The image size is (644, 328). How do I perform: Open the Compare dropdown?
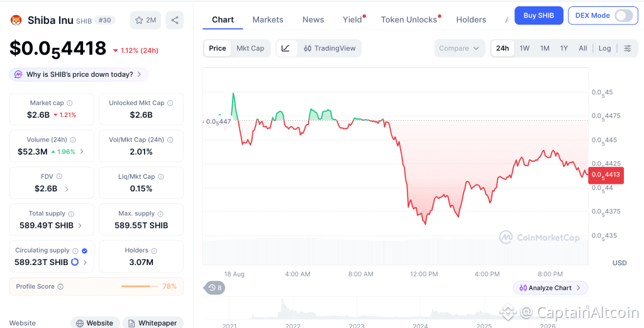pyautogui.click(x=459, y=48)
